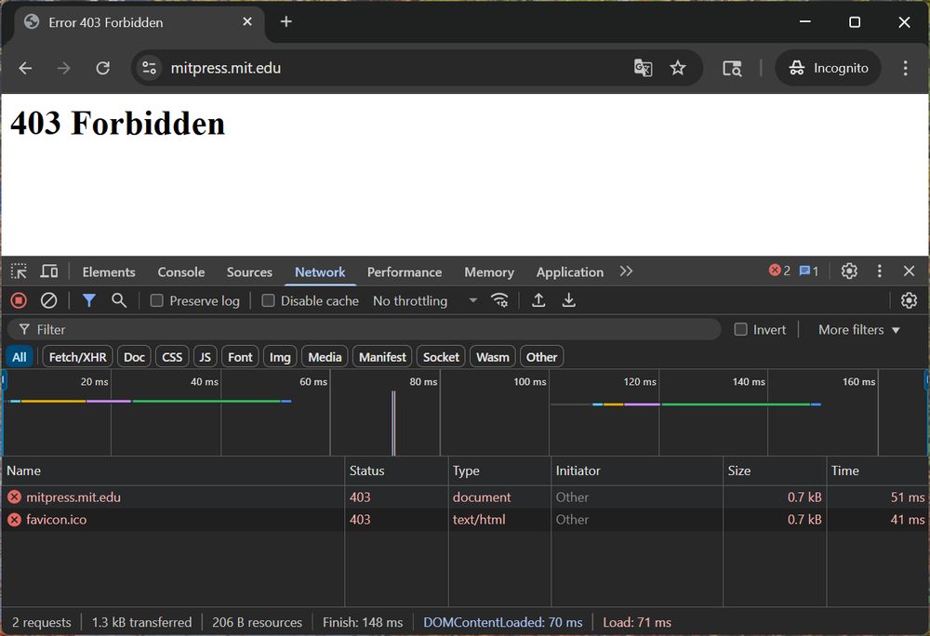Image resolution: width=930 pixels, height=636 pixels.
Task: Close the Error 403 Forbidden tab
Action: pos(247,22)
